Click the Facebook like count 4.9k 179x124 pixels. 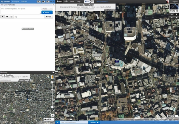[92, 1]
